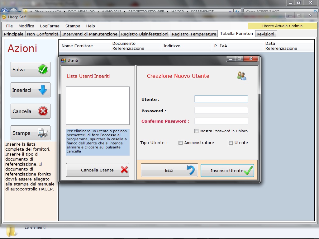Switch to Registro Temperature tab
The height and width of the screenshot is (239, 319).
(194, 34)
